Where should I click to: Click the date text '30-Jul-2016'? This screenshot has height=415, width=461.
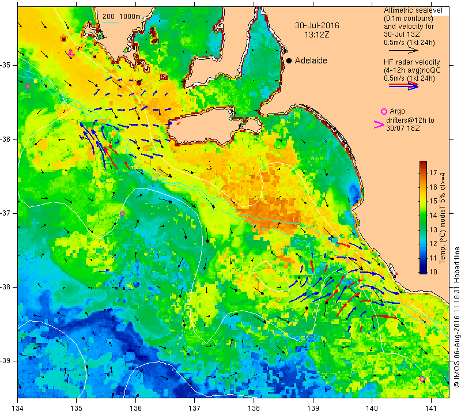[317, 25]
